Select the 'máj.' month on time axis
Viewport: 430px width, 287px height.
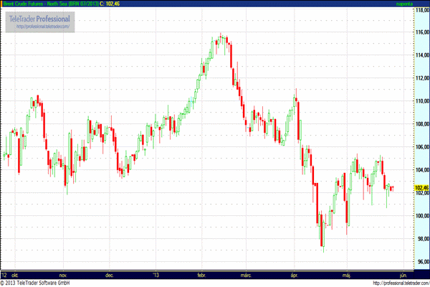349,275
